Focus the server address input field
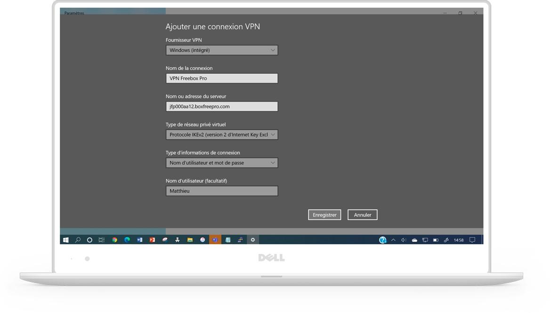Screen dimensions: 551x313 tap(222, 107)
